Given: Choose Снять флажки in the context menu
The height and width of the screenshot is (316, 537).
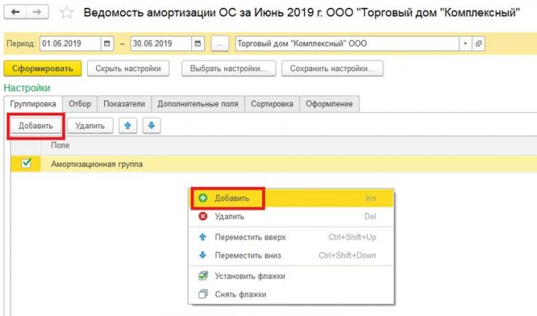Looking at the screenshot, I should (x=291, y=294).
